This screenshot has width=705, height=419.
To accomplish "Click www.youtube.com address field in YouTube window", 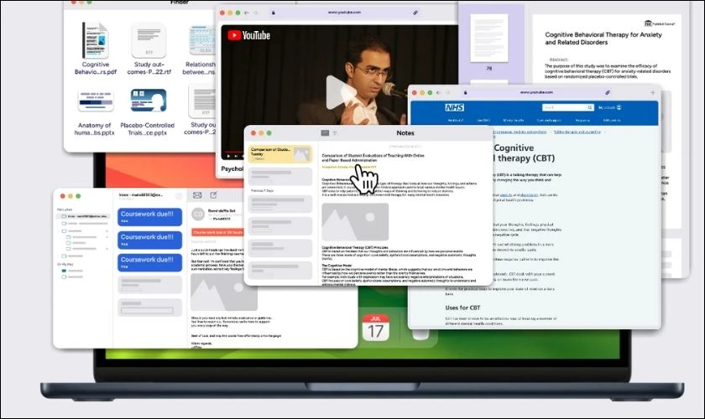I will [x=344, y=13].
